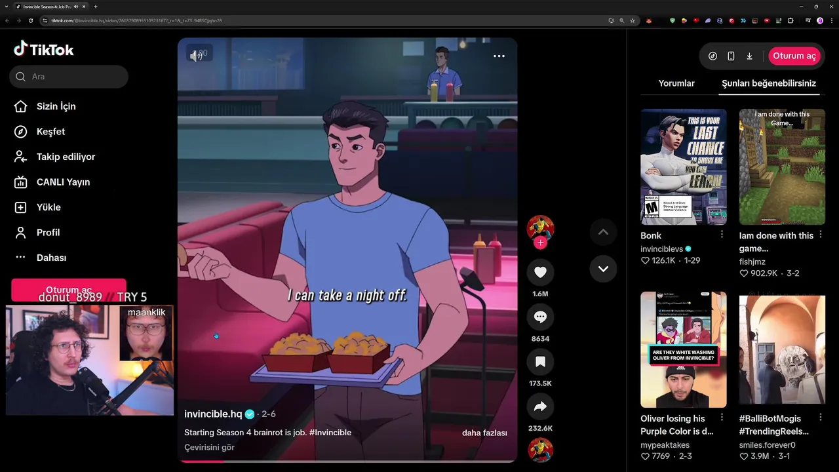Open options for 'Oliver losing his Purple'
Viewport: 839px width, 472px height.
click(722, 418)
